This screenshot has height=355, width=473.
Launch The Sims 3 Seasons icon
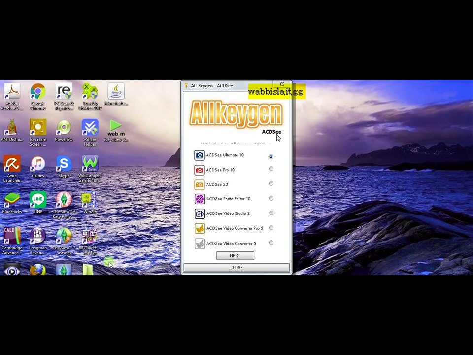64,241
